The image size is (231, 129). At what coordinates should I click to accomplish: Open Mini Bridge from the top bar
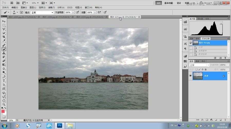[18, 3]
